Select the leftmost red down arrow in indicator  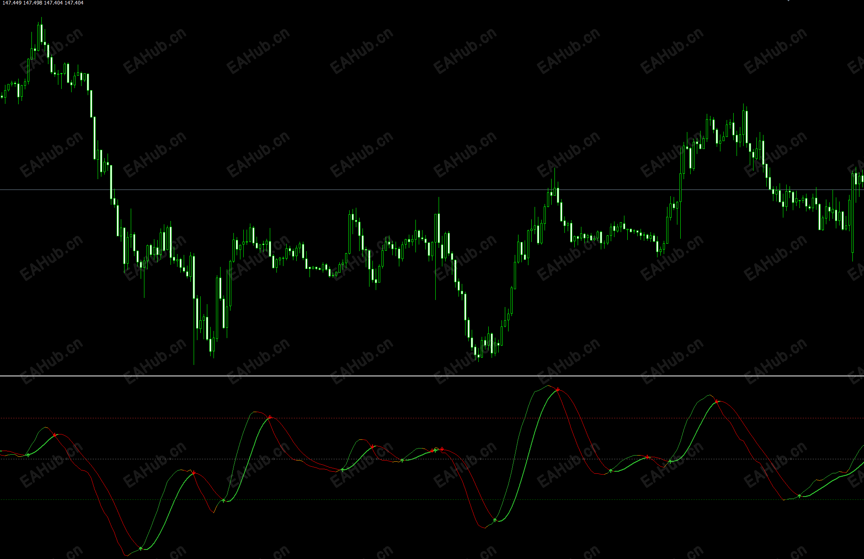pos(55,435)
